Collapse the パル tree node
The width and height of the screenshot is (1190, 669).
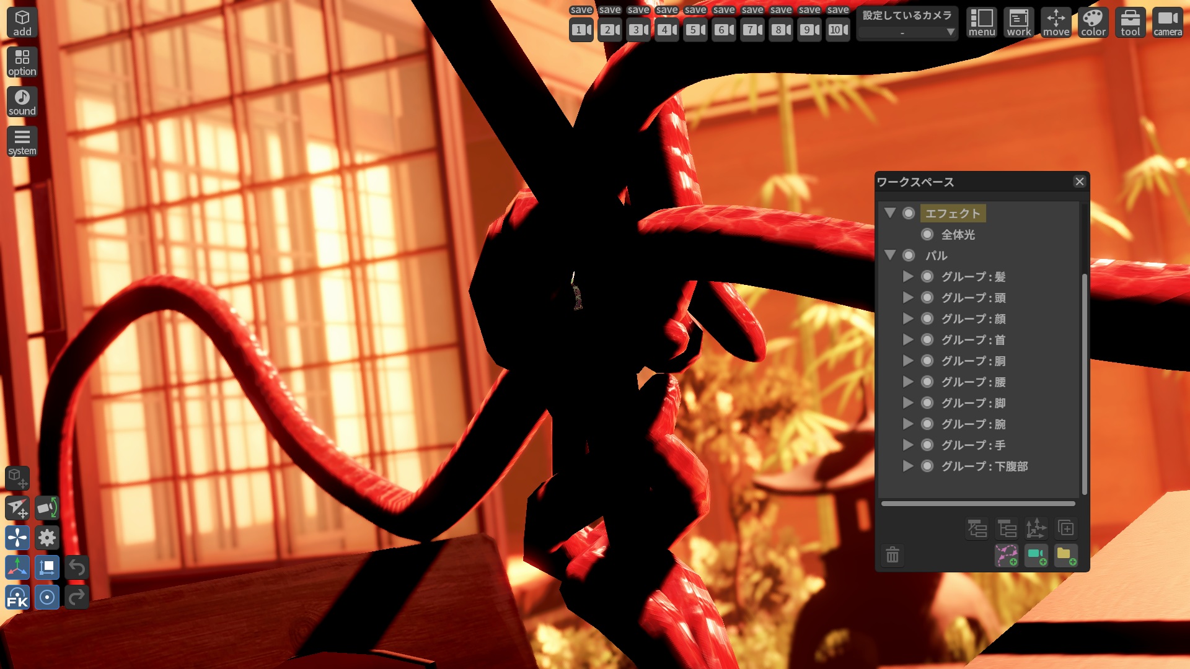pyautogui.click(x=890, y=255)
